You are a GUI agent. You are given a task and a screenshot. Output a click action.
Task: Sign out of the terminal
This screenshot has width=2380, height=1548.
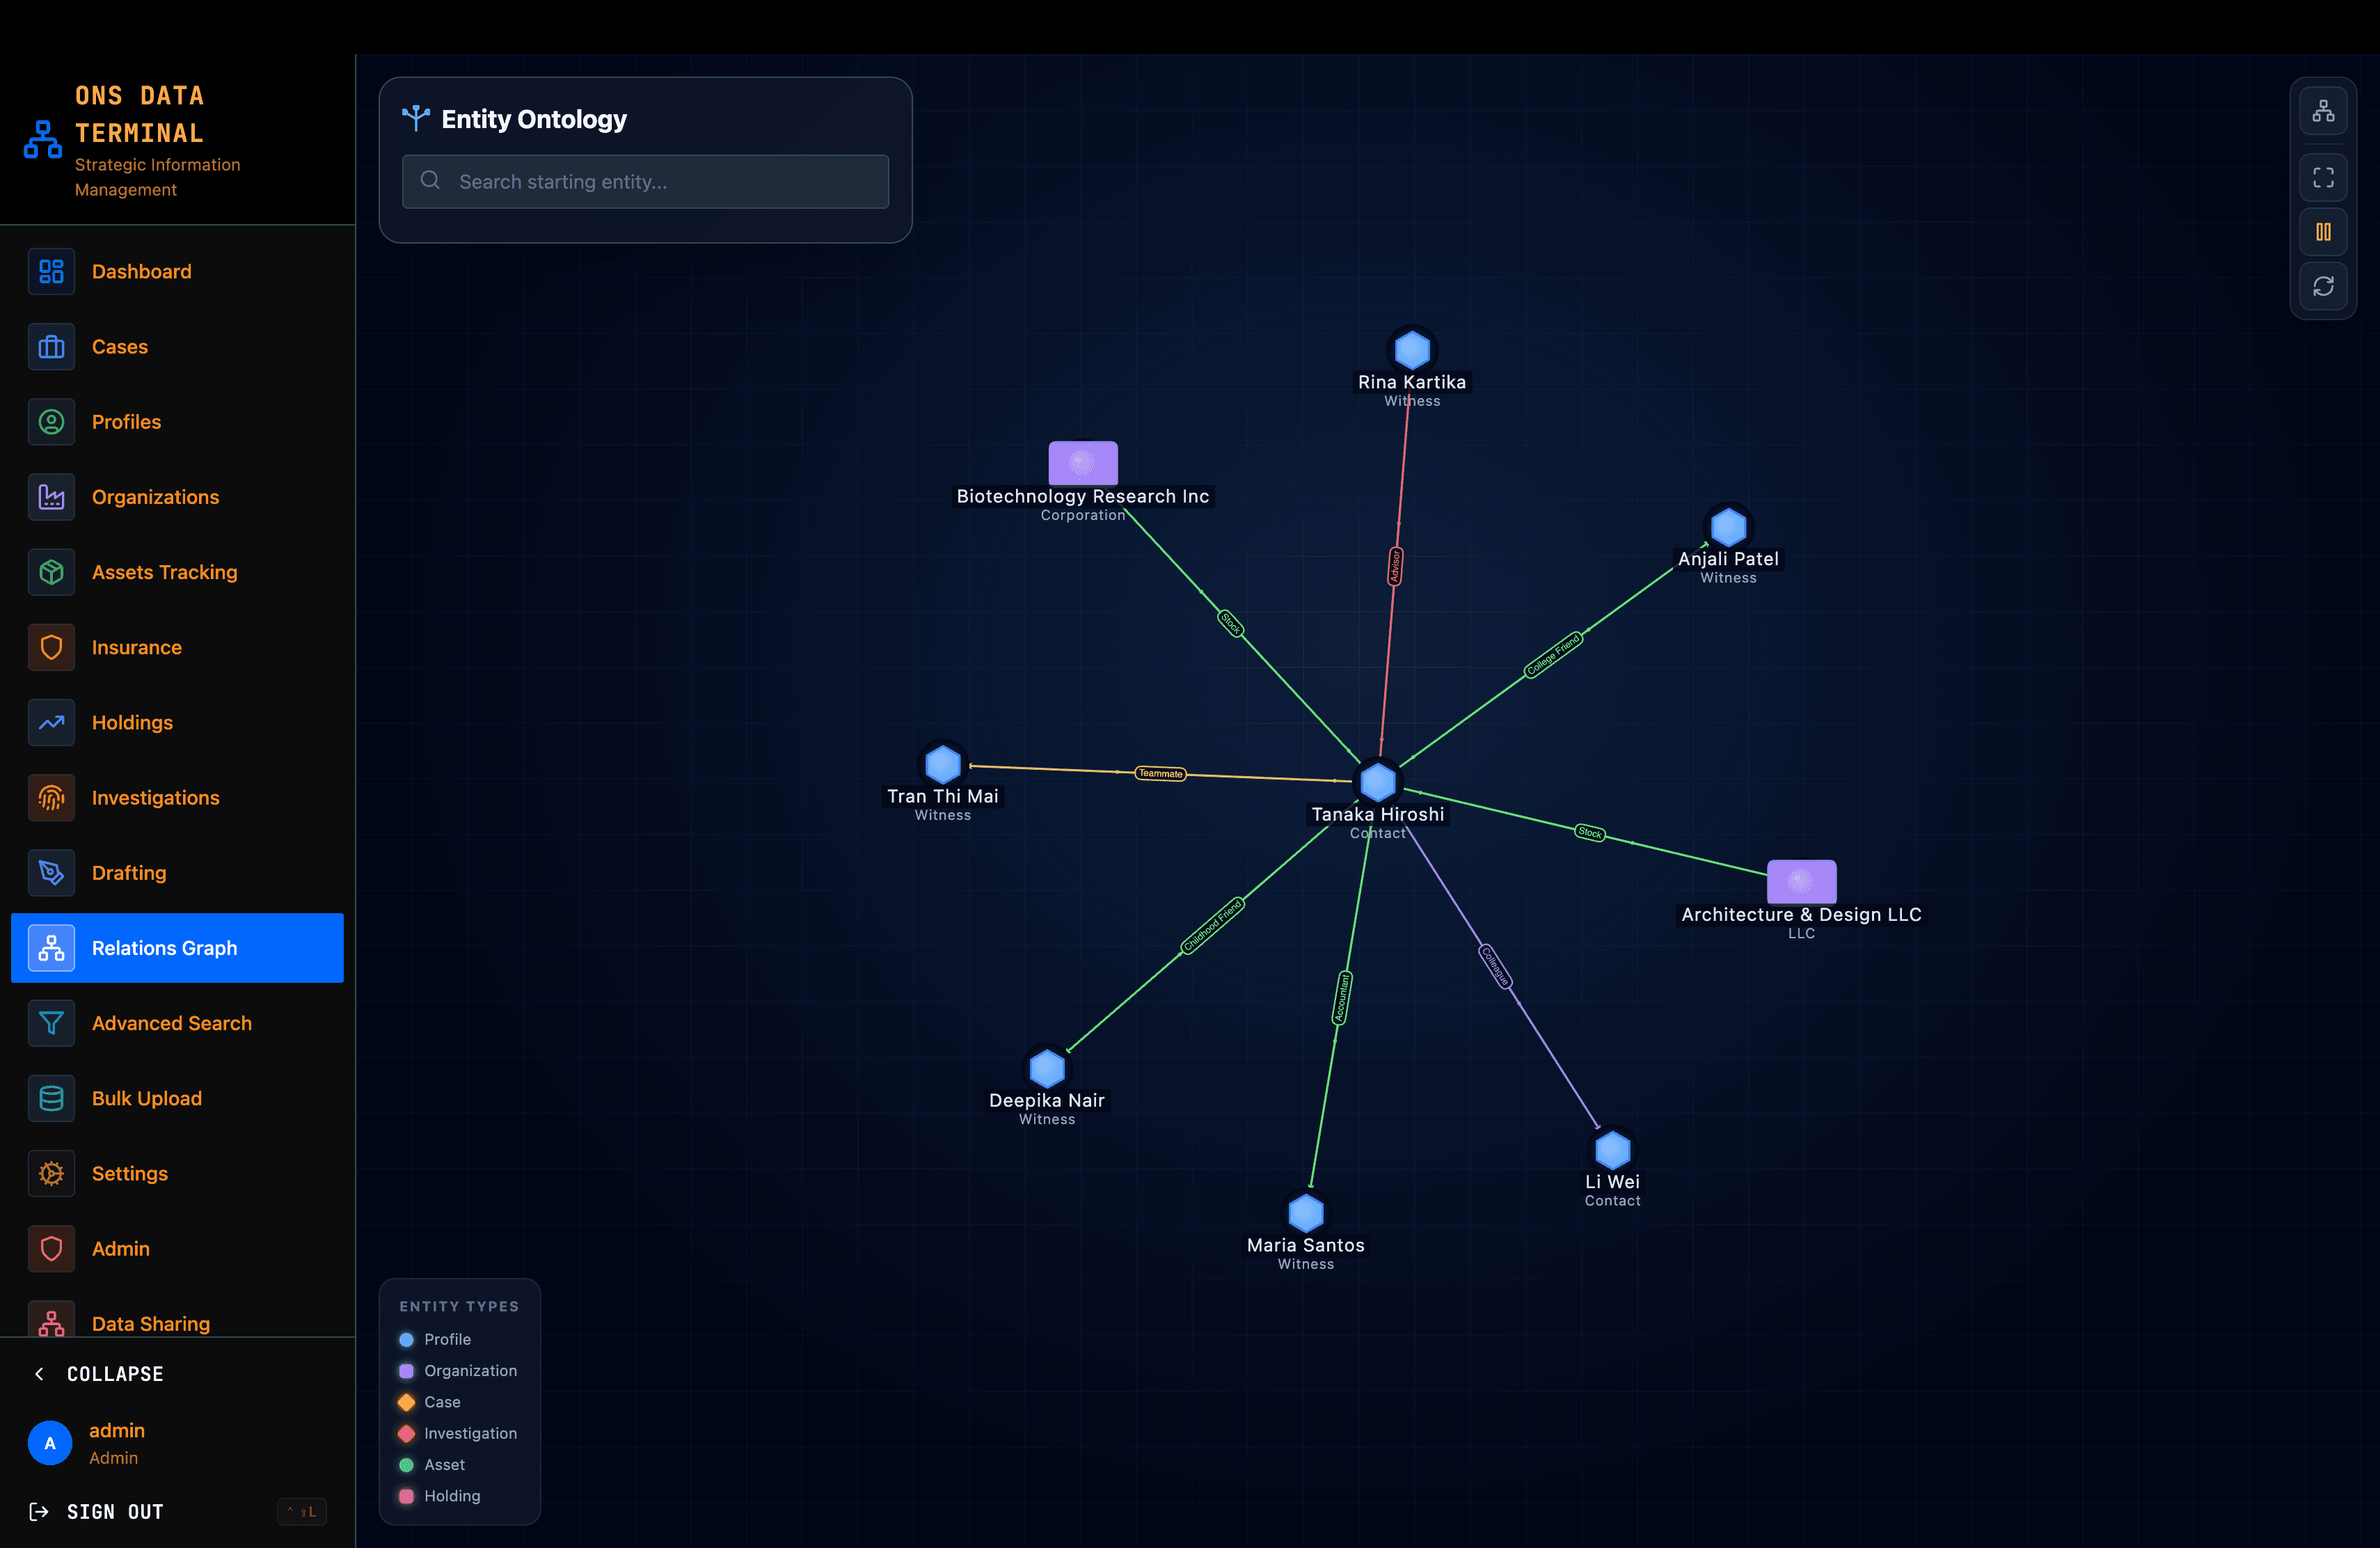click(x=96, y=1512)
